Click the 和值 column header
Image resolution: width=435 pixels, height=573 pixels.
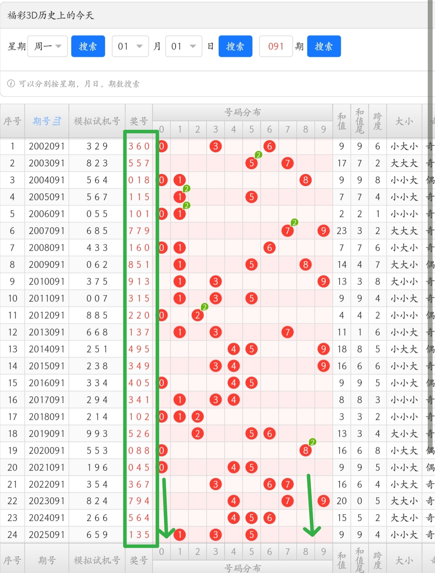click(x=342, y=121)
